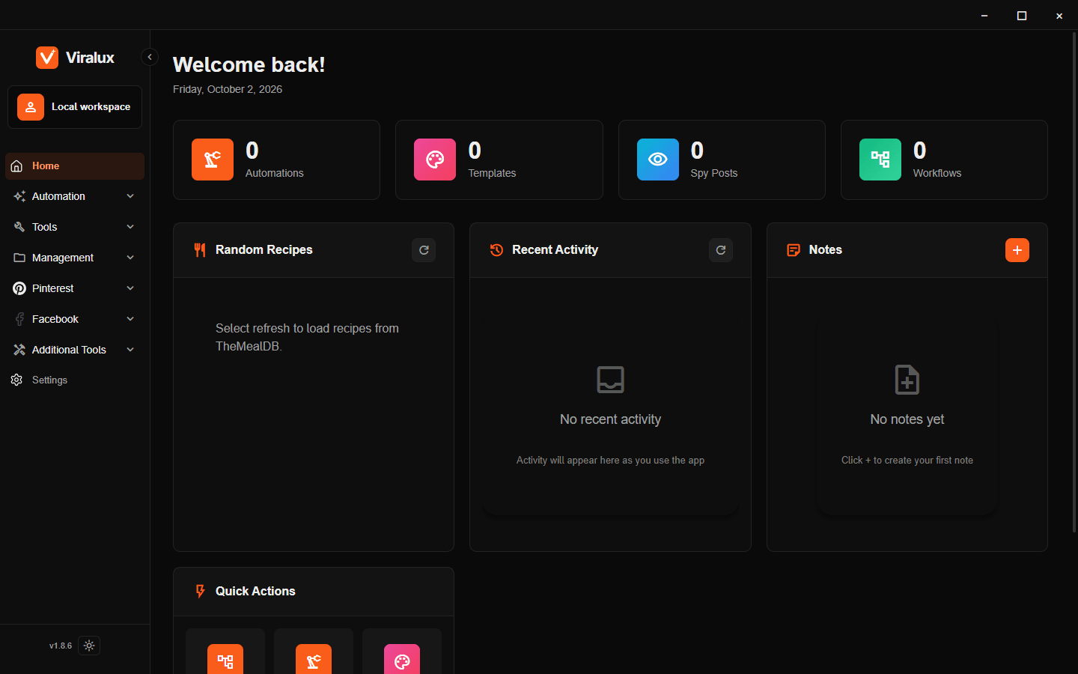This screenshot has height=674, width=1078.
Task: Expand the Additional Tools menu chevron
Action: pyautogui.click(x=130, y=350)
